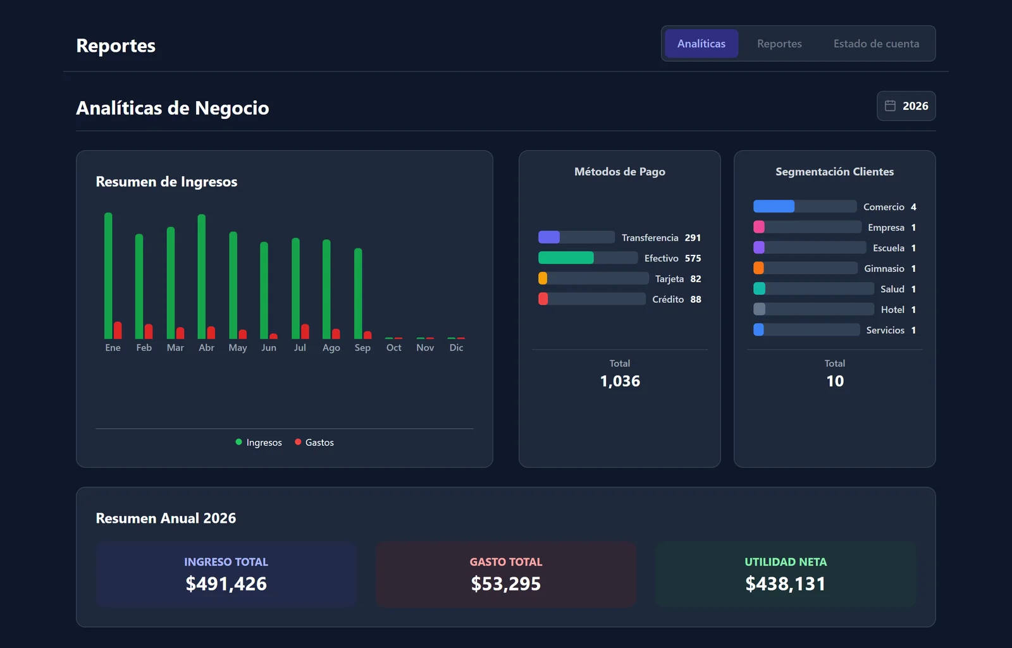Click the Comercio count 4
The height and width of the screenshot is (648, 1012).
(x=913, y=207)
